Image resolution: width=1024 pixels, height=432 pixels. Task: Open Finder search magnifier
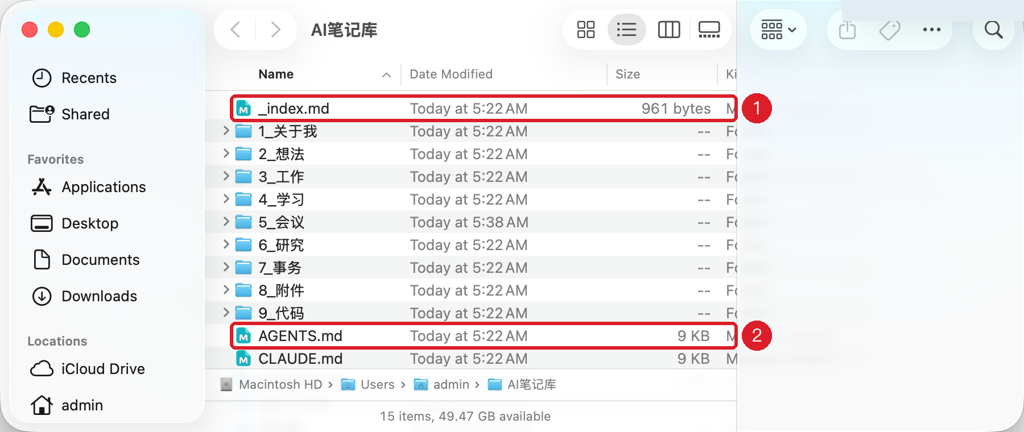993,30
